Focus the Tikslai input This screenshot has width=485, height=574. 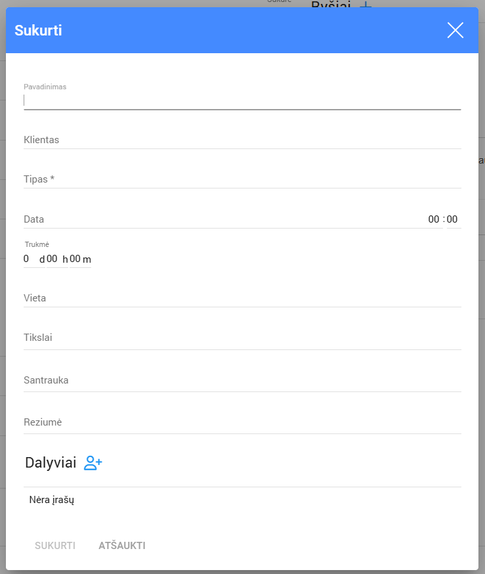point(242,338)
